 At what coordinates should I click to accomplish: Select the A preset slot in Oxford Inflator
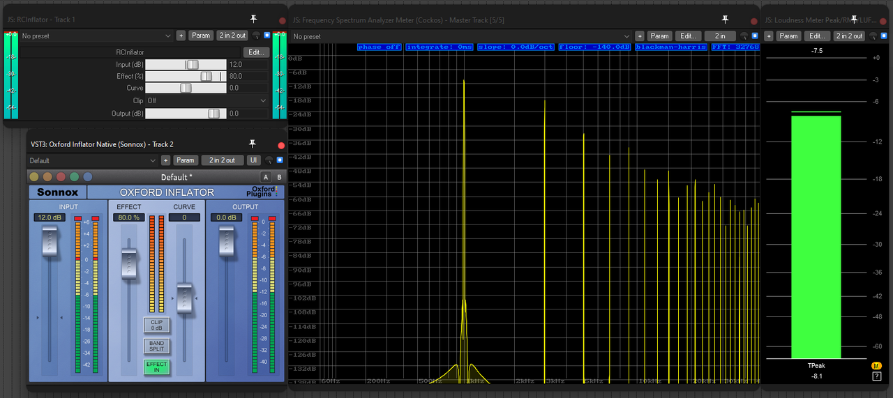(x=265, y=177)
